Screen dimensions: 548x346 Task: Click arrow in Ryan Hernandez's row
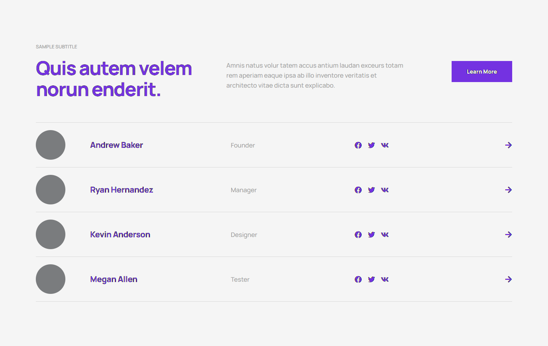508,190
